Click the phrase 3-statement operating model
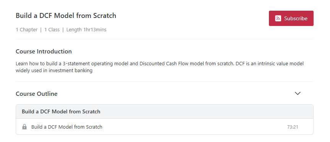The image size is (330, 142). pos(96,64)
